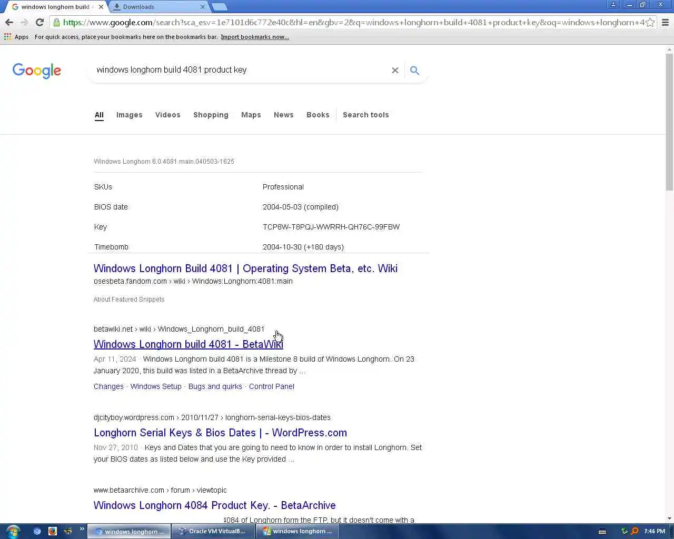Click the scrollbar up arrow

point(669,49)
